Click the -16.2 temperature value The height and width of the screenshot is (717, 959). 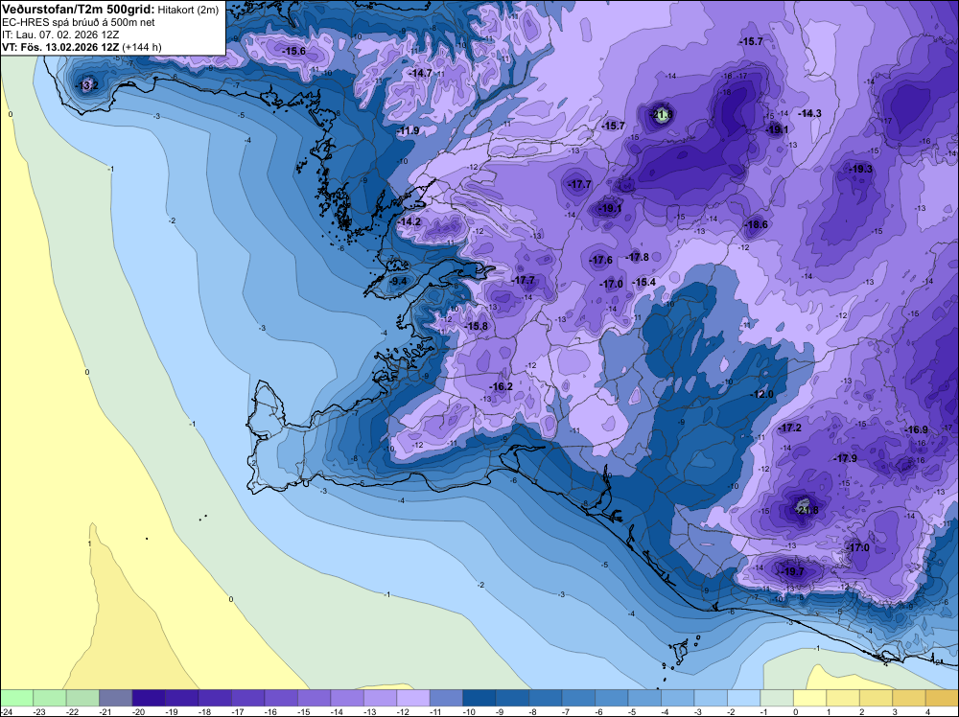point(501,387)
